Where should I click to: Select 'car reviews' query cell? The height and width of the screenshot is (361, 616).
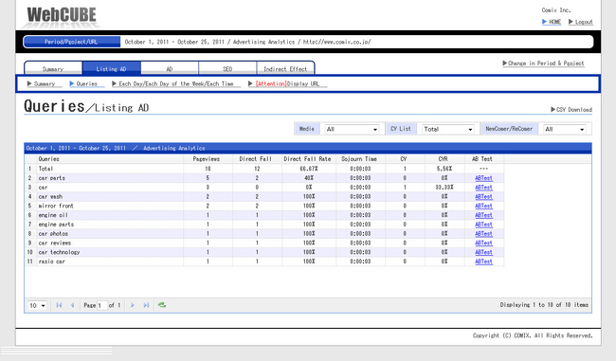(x=110, y=243)
